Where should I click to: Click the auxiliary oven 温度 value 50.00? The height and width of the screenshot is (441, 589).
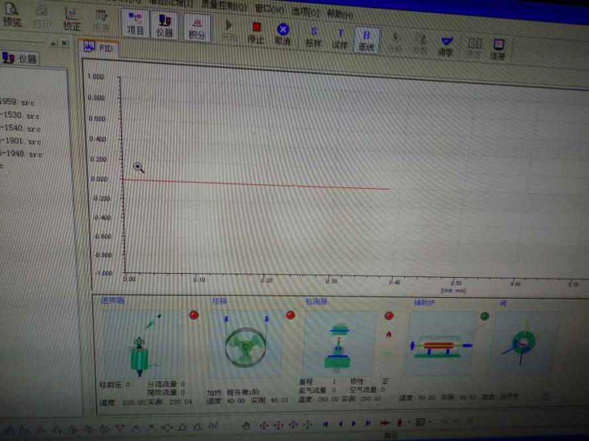click(x=427, y=397)
